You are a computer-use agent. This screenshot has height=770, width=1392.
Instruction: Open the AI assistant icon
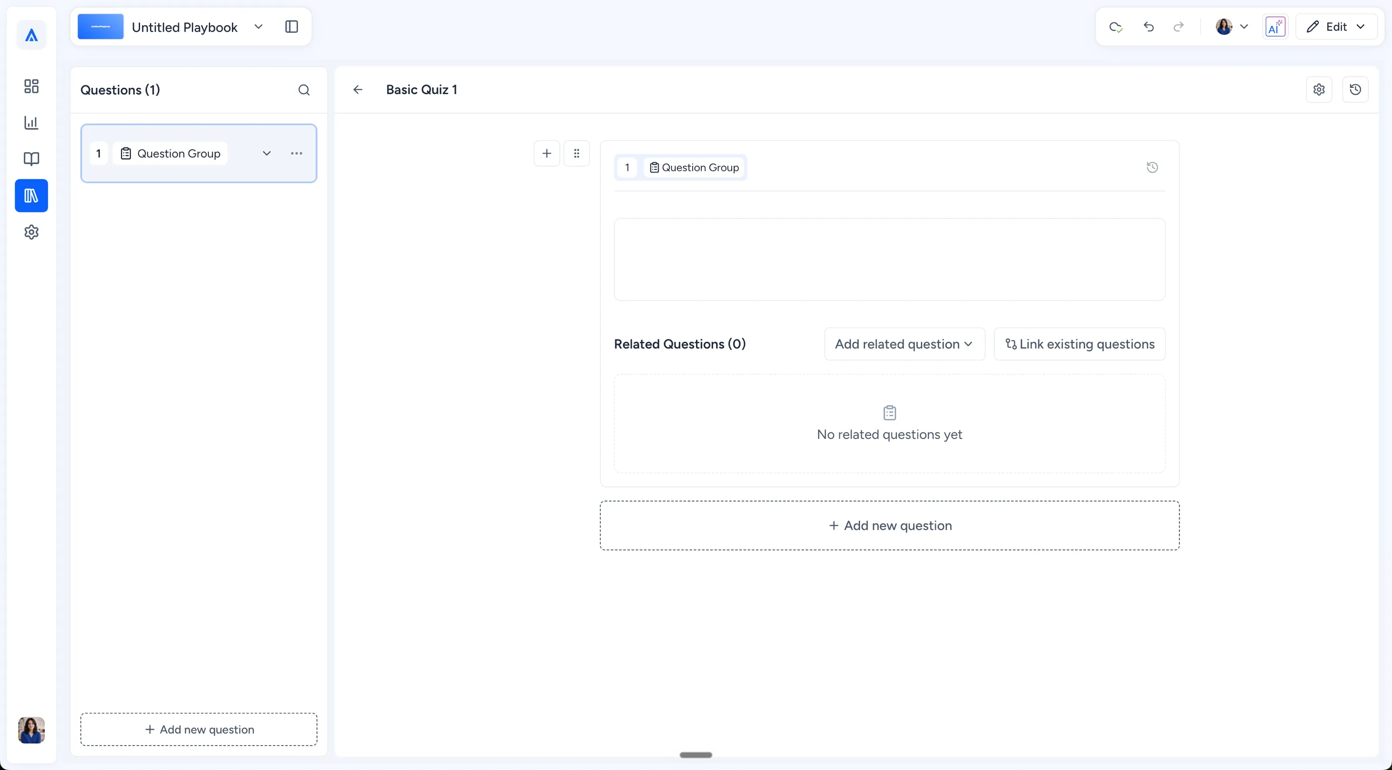click(1275, 27)
